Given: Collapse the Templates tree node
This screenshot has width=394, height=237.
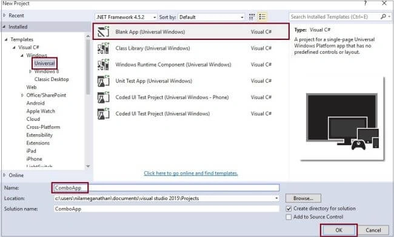Looking at the screenshot, I should pyautogui.click(x=6, y=39).
